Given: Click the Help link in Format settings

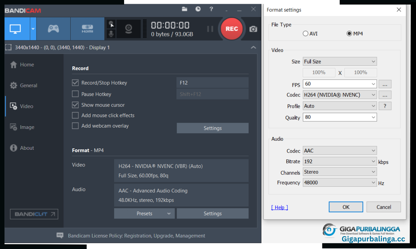Looking at the screenshot, I should 279,207.
